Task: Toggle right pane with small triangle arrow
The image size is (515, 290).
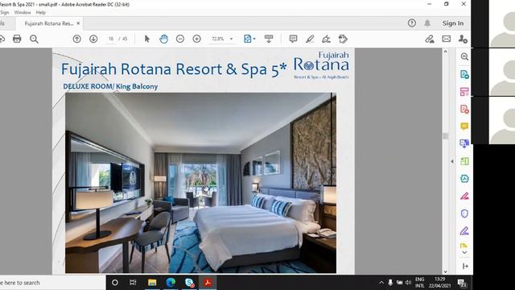Action: coord(452,161)
